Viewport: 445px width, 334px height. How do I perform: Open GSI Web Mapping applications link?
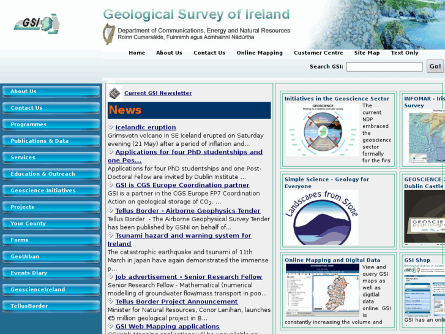point(168,326)
